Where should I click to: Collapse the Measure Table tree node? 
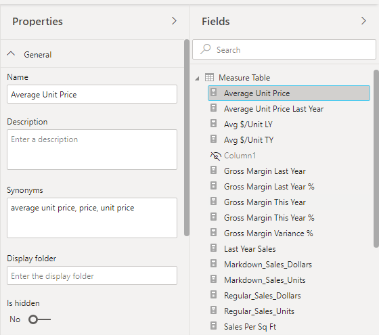pyautogui.click(x=197, y=79)
